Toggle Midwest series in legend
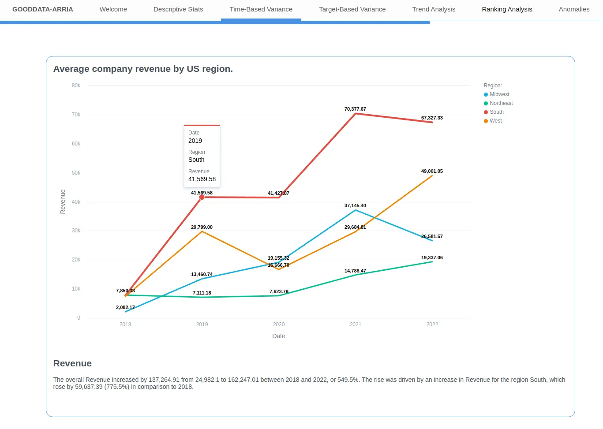 499,94
